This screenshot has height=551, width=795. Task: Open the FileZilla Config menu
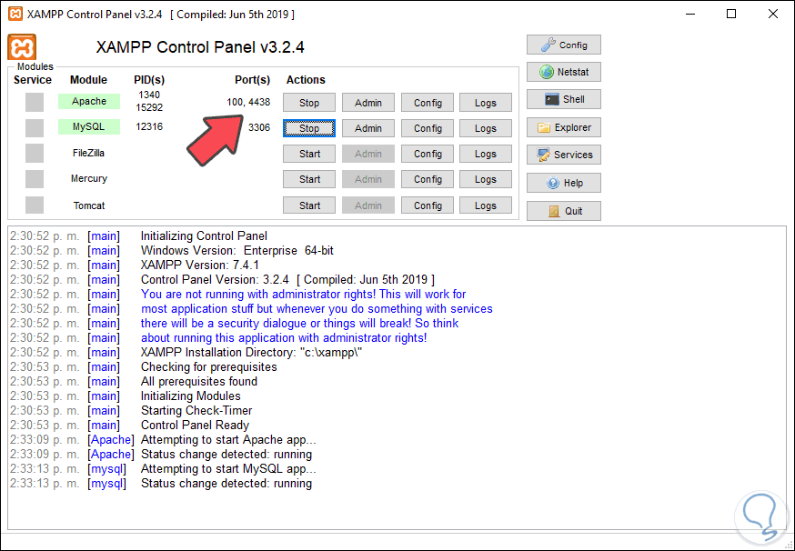(x=428, y=154)
